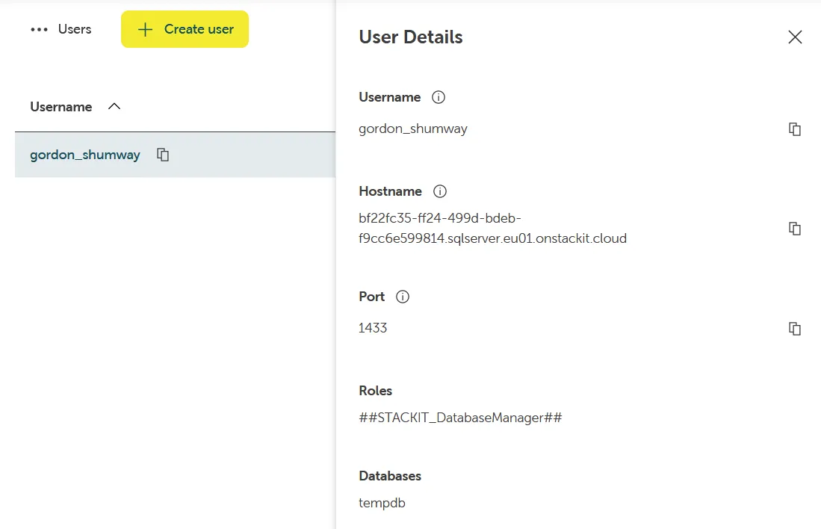This screenshot has height=529, width=821.
Task: Click the port value 1433
Action: point(373,328)
